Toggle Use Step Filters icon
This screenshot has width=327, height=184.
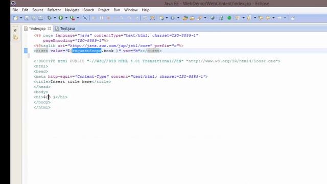coord(152,18)
